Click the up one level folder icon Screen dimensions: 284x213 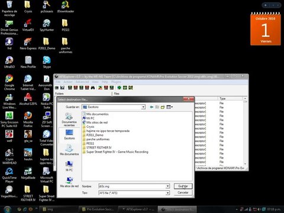pyautogui.click(x=157, y=107)
